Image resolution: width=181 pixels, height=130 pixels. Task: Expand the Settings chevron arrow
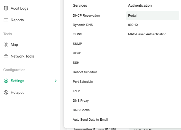(x=56, y=81)
